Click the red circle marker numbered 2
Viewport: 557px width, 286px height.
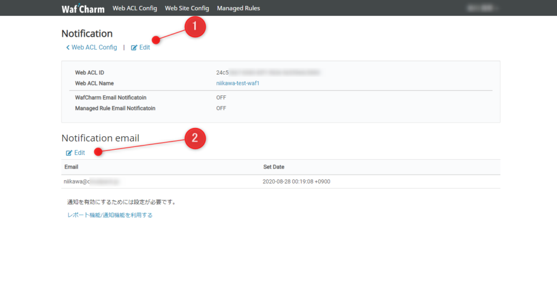click(x=195, y=138)
